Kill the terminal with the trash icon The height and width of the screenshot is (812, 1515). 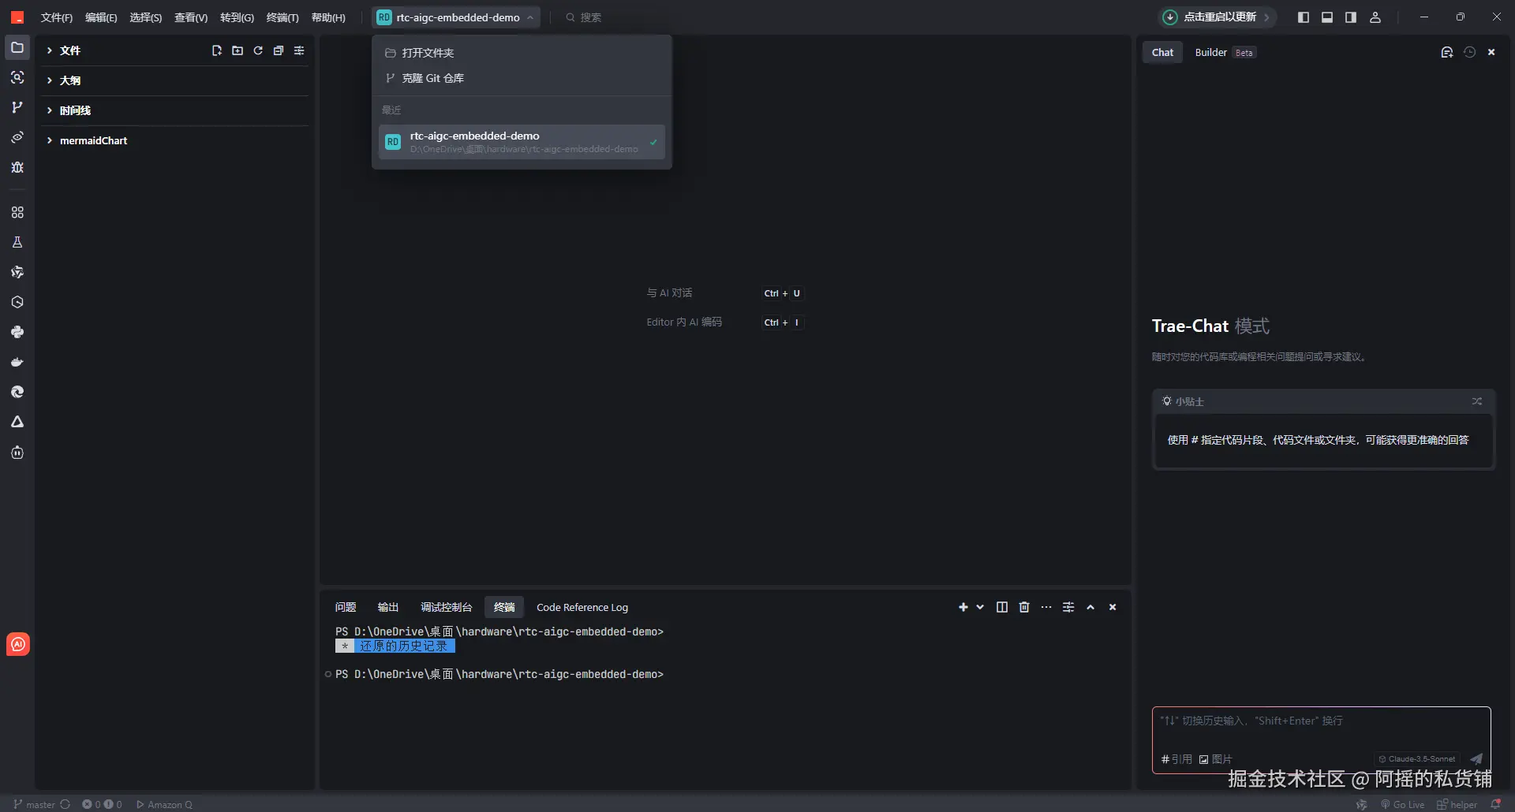(x=1024, y=607)
